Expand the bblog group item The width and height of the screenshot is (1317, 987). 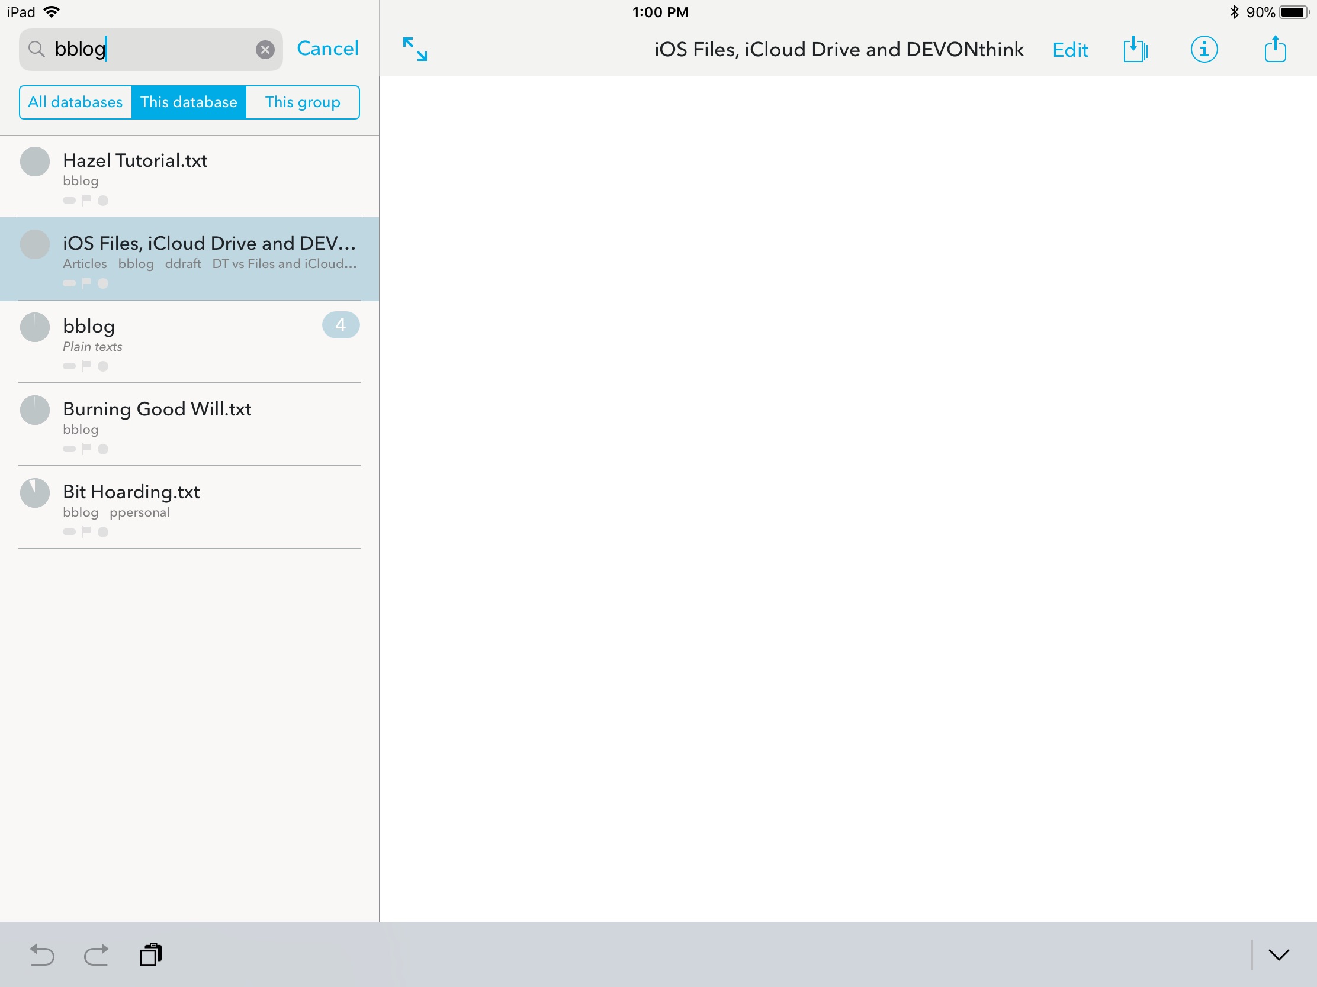point(340,325)
